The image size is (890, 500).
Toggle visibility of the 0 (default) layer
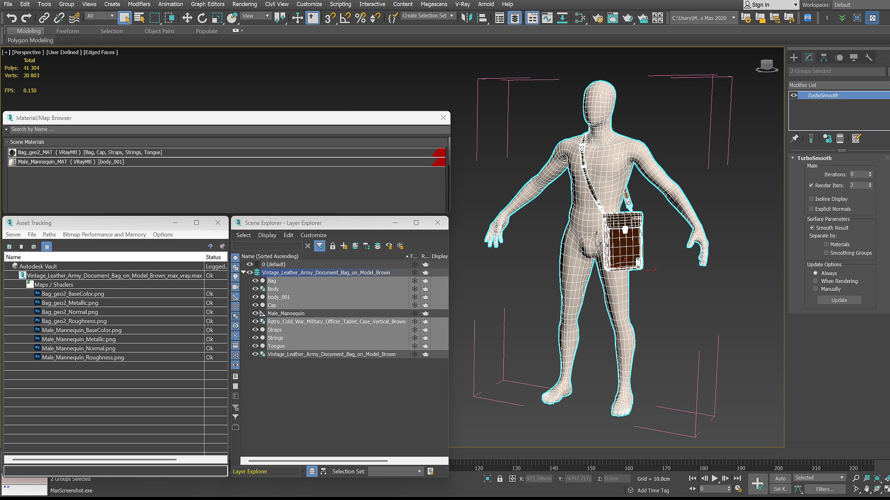pos(249,264)
